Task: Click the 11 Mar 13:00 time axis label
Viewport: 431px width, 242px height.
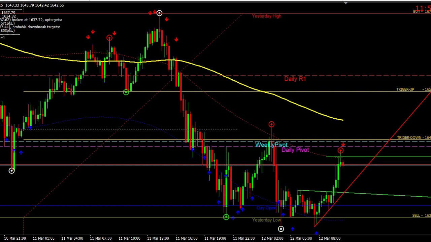Action: pyautogui.click(x=158, y=238)
